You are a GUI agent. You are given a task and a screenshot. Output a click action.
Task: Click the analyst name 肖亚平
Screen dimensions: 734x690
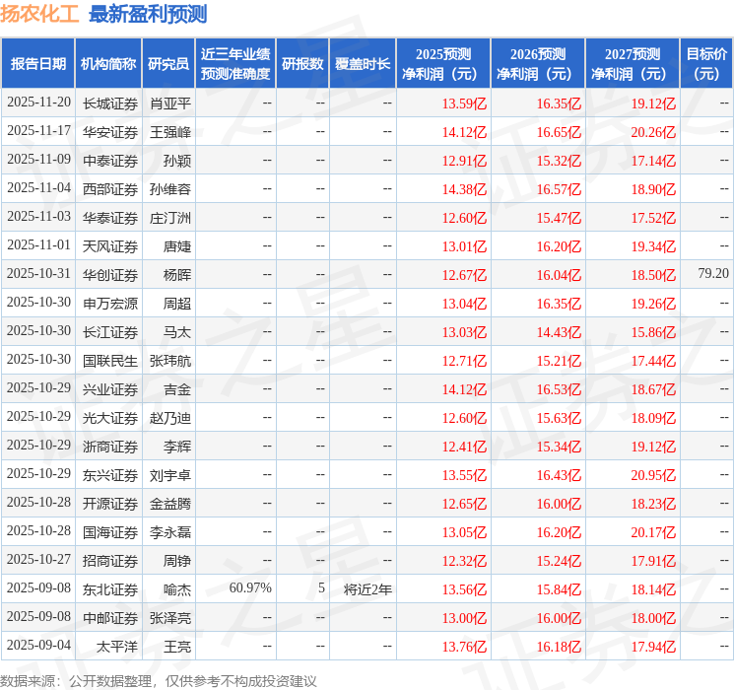pos(170,103)
